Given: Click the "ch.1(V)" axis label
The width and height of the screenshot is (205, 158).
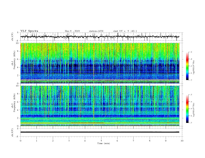Looking at the screenshot, I should point(12,37).
